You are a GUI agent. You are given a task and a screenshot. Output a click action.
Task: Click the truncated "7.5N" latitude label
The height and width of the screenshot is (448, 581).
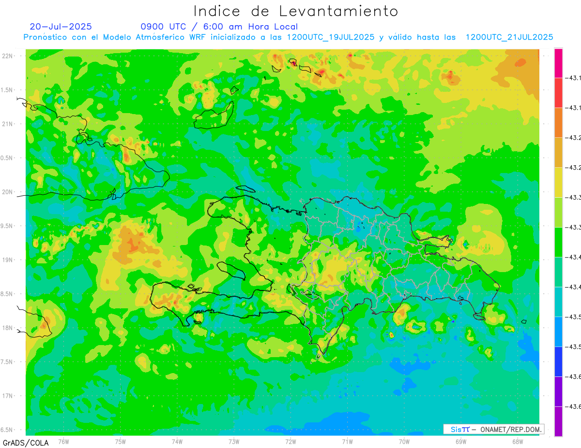point(6,362)
